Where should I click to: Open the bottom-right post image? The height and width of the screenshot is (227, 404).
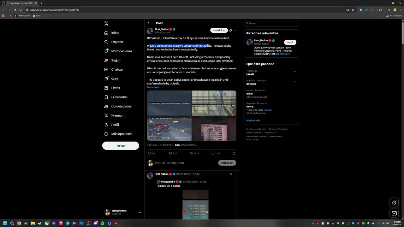[214, 128]
